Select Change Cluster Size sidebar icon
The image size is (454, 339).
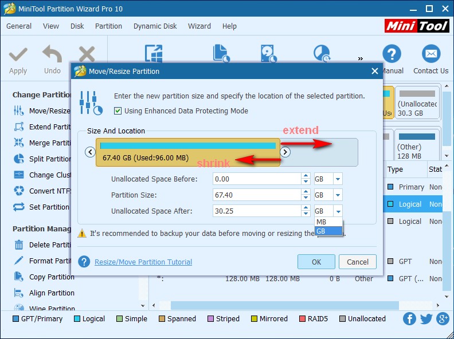point(19,175)
